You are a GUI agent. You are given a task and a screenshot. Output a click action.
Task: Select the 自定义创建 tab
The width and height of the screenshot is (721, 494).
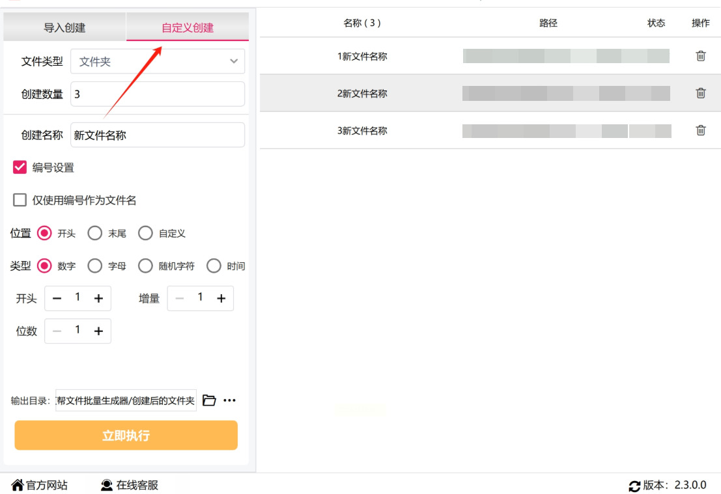pyautogui.click(x=188, y=27)
